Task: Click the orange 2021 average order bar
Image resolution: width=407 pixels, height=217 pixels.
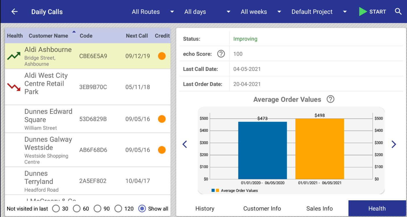Action: point(320,149)
